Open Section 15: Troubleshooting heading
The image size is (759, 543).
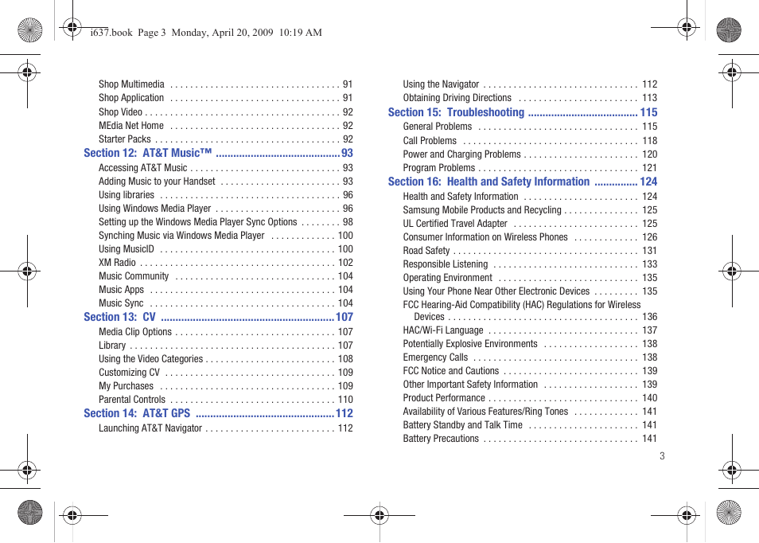(x=523, y=112)
